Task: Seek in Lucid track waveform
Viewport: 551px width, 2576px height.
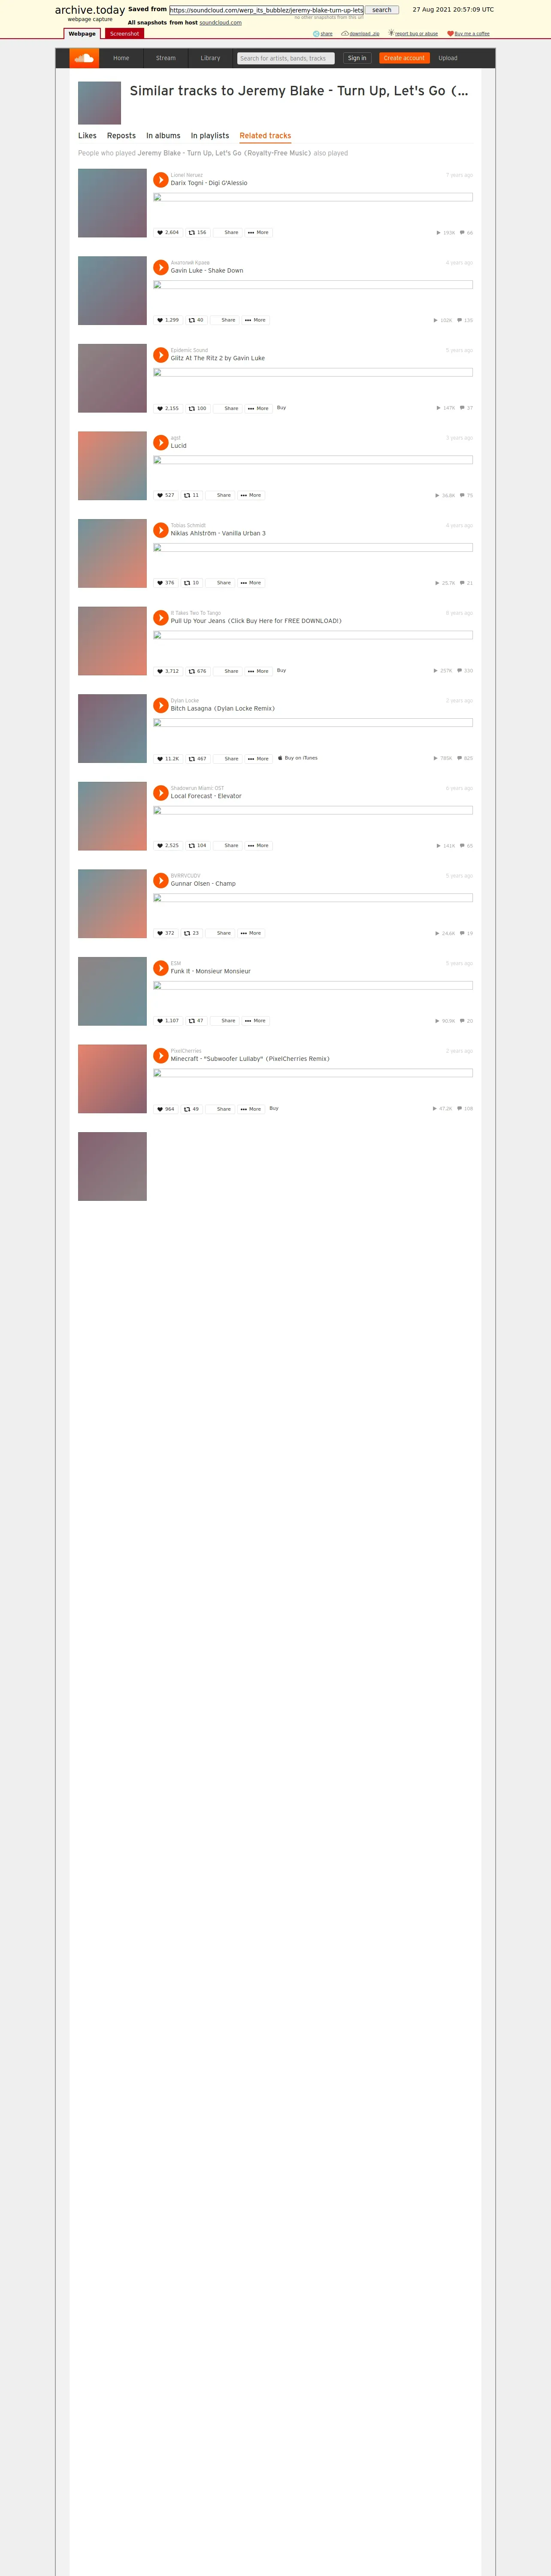Action: [x=313, y=460]
